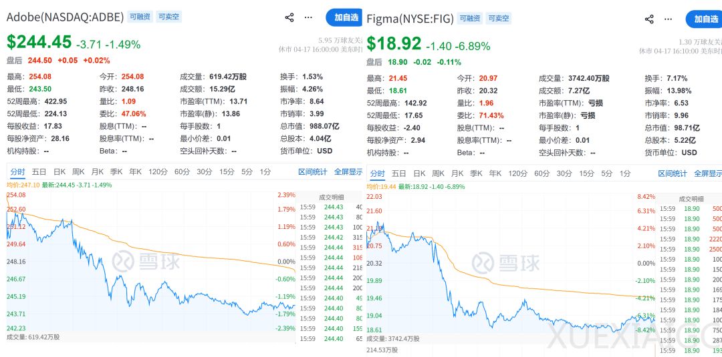Open 全屏显示 on Figma chart
This screenshot has width=722, height=357.
coord(708,173)
